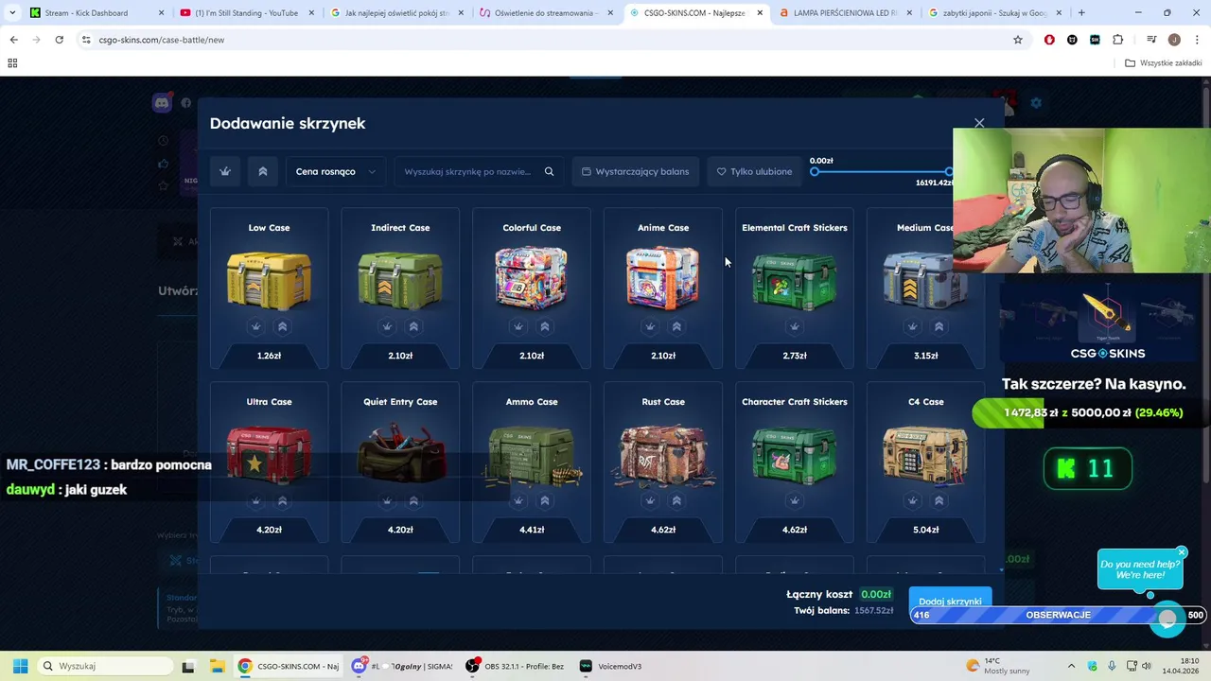This screenshot has height=681, width=1211.
Task: Click the double-chevron icon under Low Case
Action: coord(282,326)
